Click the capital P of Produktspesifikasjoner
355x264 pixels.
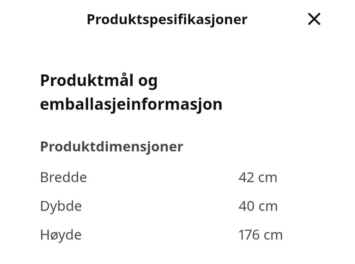pyautogui.click(x=91, y=20)
